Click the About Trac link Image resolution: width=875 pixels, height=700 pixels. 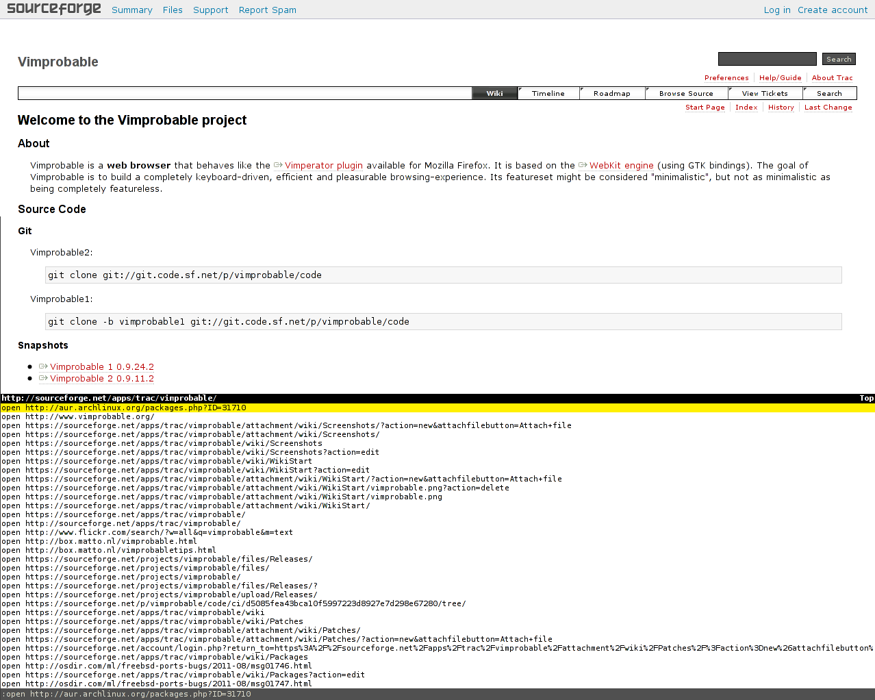pos(832,77)
